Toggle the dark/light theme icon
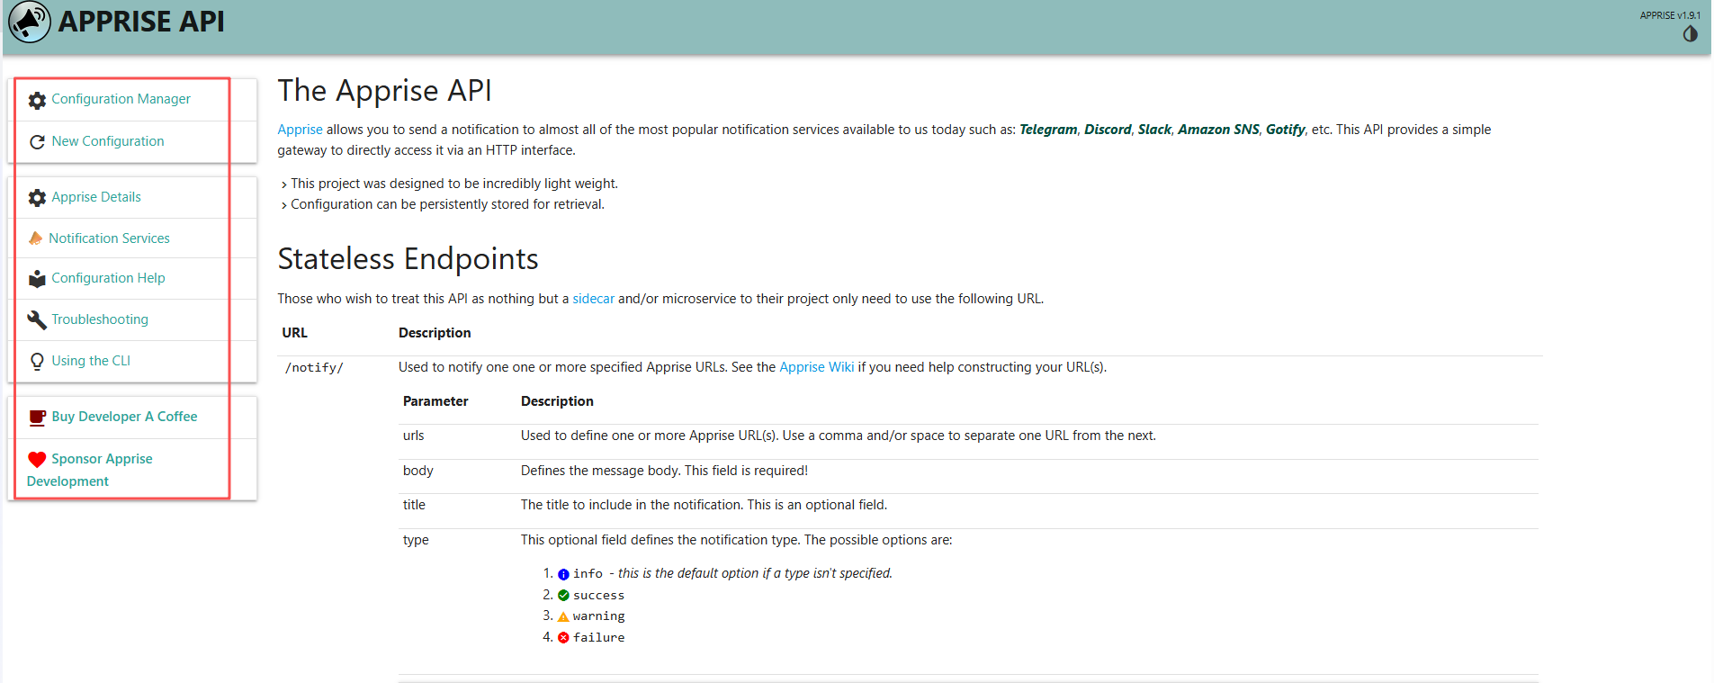This screenshot has width=1714, height=683. coord(1690,33)
